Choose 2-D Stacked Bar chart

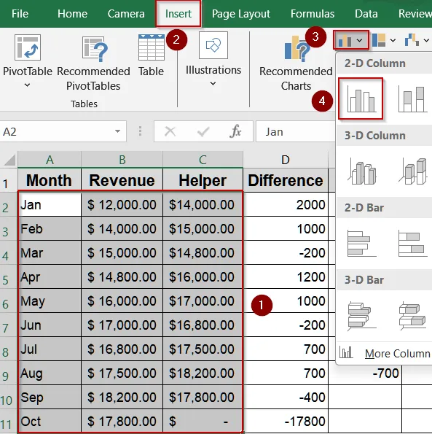412,244
